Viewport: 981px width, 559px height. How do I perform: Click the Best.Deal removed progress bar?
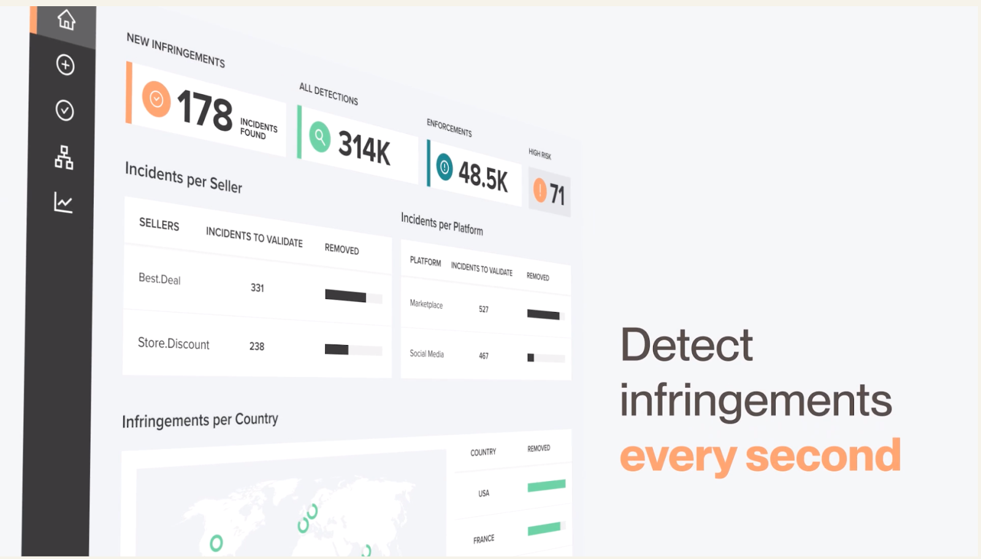353,296
